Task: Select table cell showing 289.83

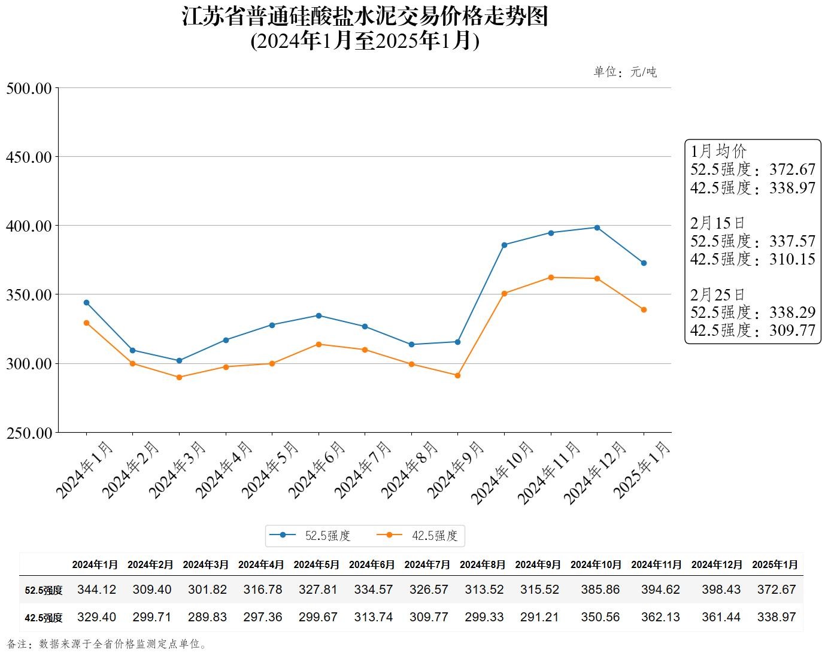Action: (x=207, y=617)
